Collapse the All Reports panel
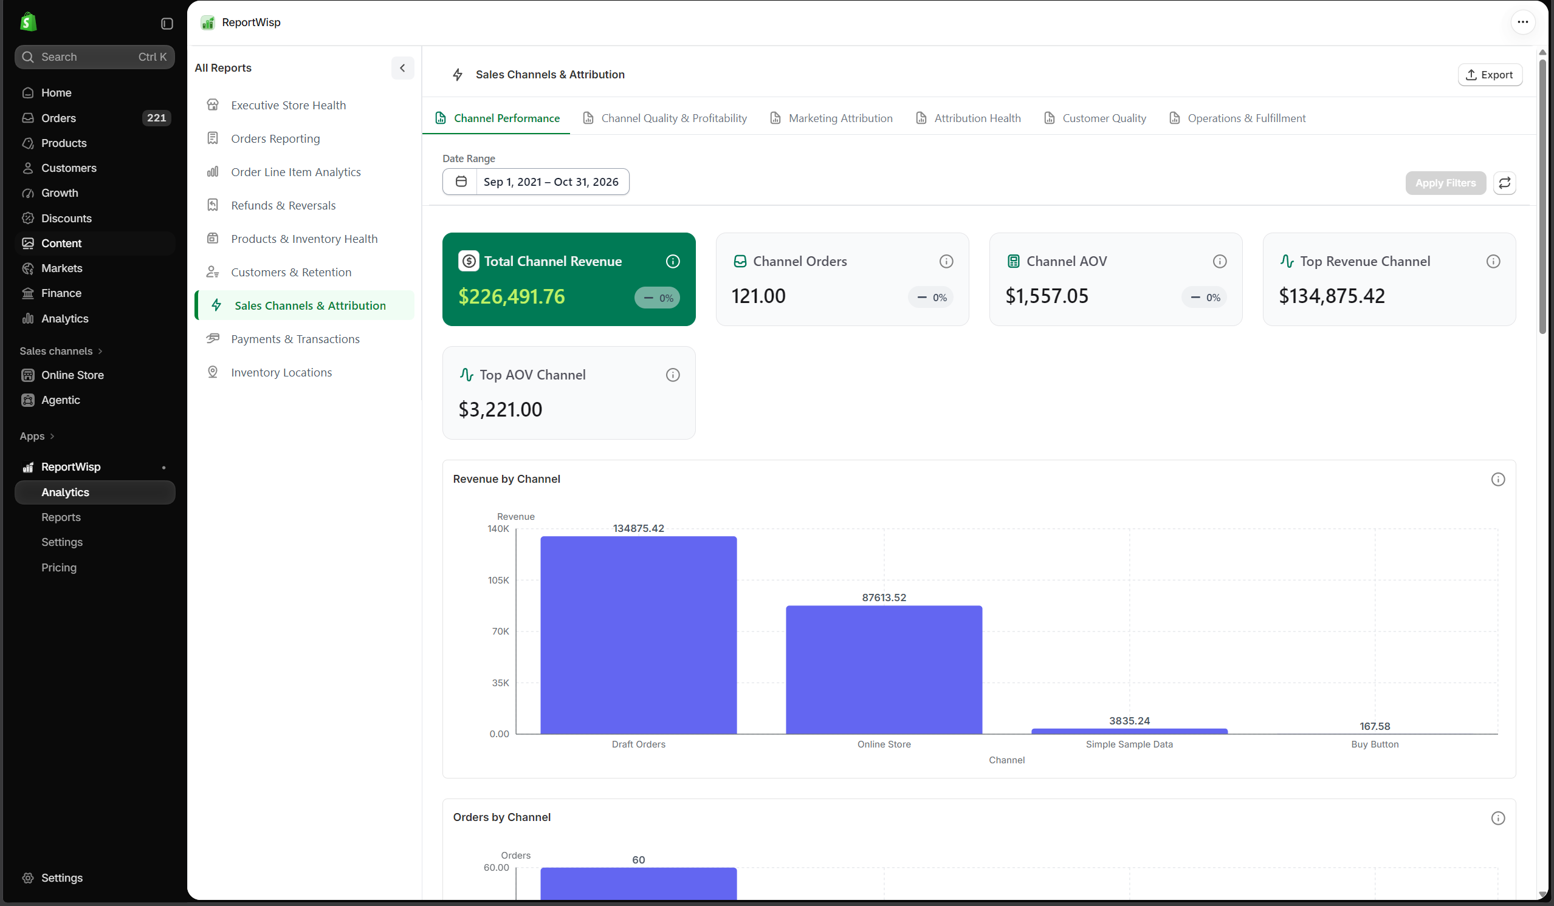 [402, 68]
